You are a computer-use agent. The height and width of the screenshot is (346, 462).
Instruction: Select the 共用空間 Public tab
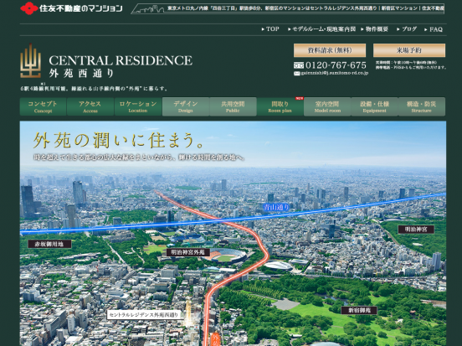[x=233, y=106]
